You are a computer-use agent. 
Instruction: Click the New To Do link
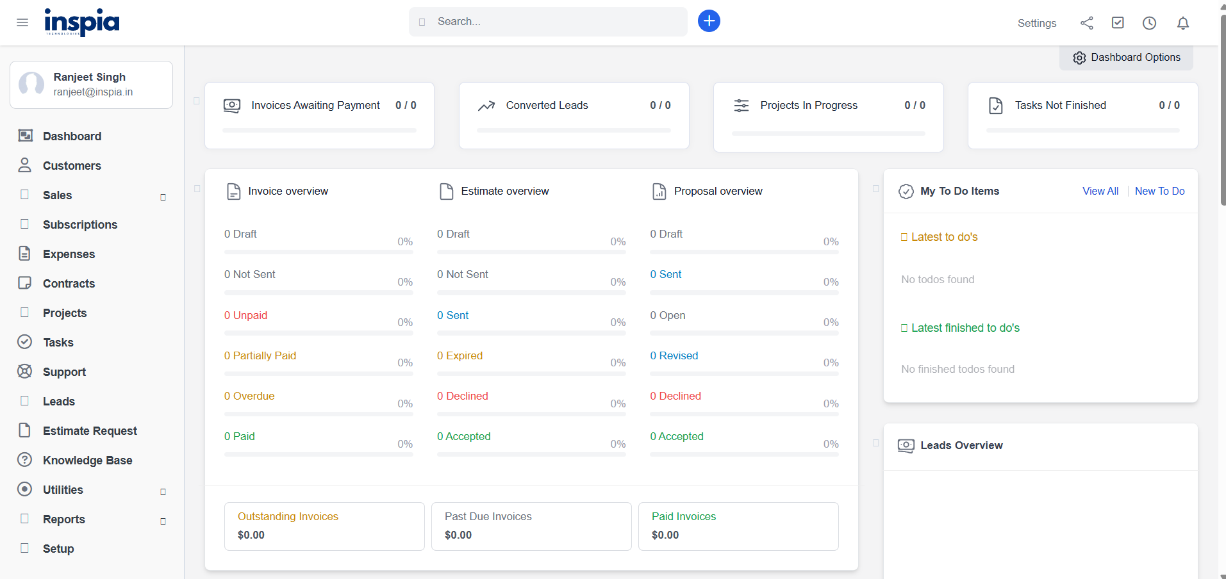pyautogui.click(x=1159, y=191)
